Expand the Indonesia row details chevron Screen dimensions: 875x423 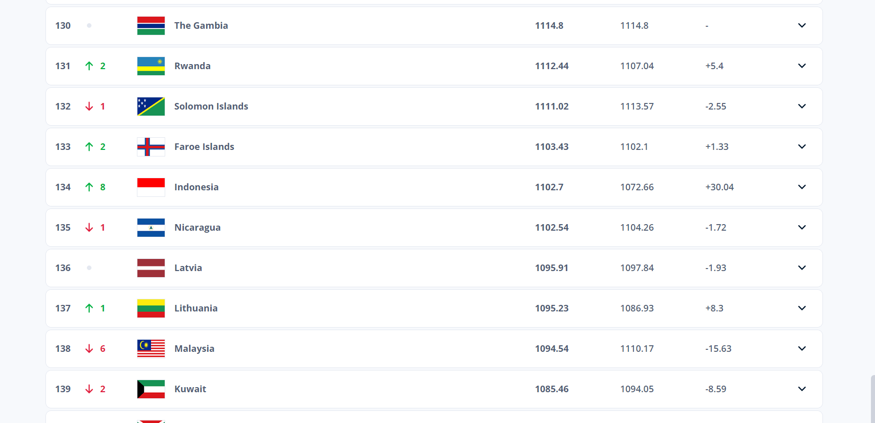(x=802, y=187)
